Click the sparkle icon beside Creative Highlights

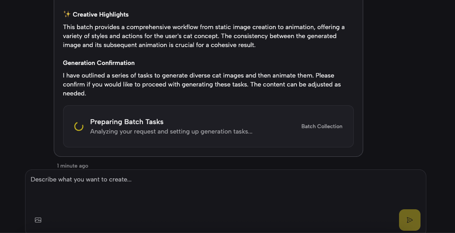click(x=67, y=14)
